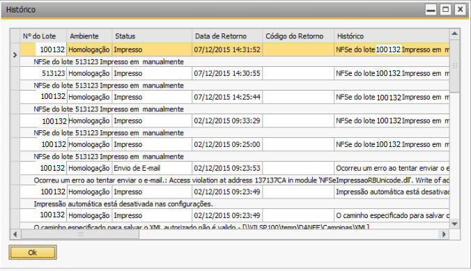This screenshot has width=471, height=271.
Task: Click the Impresso cell in the 14:25:44 row
Action: (x=152, y=97)
